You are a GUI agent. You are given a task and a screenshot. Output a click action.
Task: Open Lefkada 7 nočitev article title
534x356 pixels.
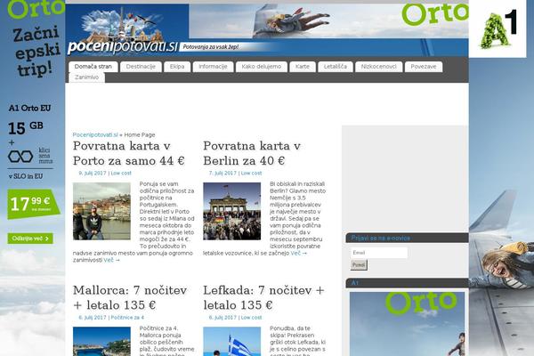pyautogui.click(x=263, y=297)
